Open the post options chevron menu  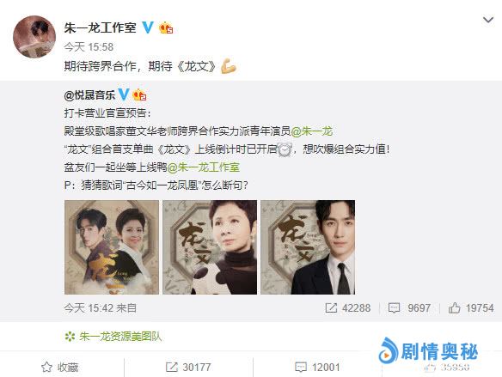click(x=488, y=20)
